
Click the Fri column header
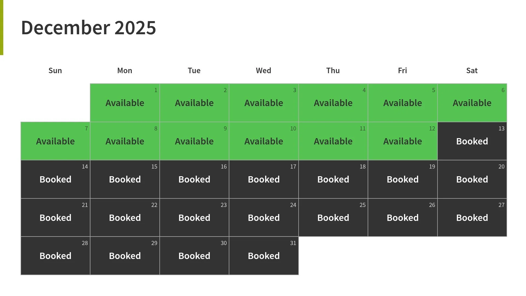[402, 70]
